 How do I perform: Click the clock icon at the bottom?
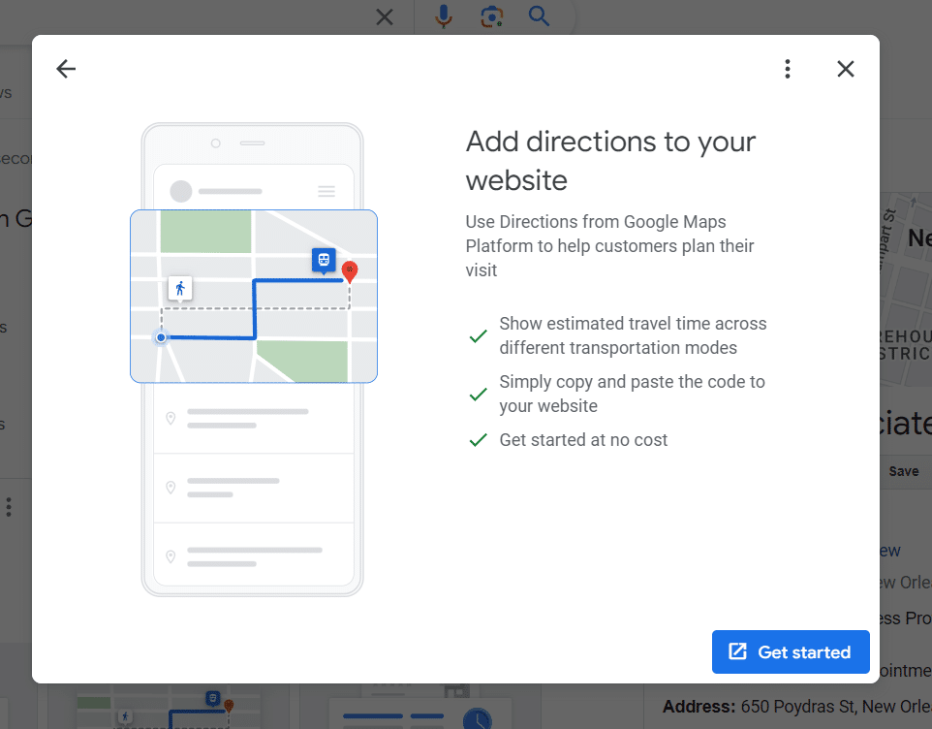pyautogui.click(x=476, y=718)
